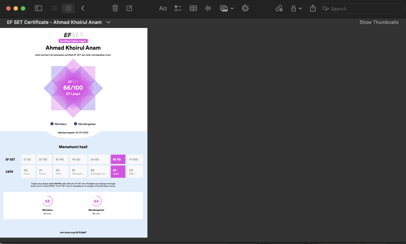Image resolution: width=406 pixels, height=244 pixels.
Task: Click the B2 Menengah atas cell
Action: 99,172
